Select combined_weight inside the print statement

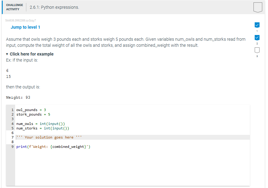click(x=69, y=147)
